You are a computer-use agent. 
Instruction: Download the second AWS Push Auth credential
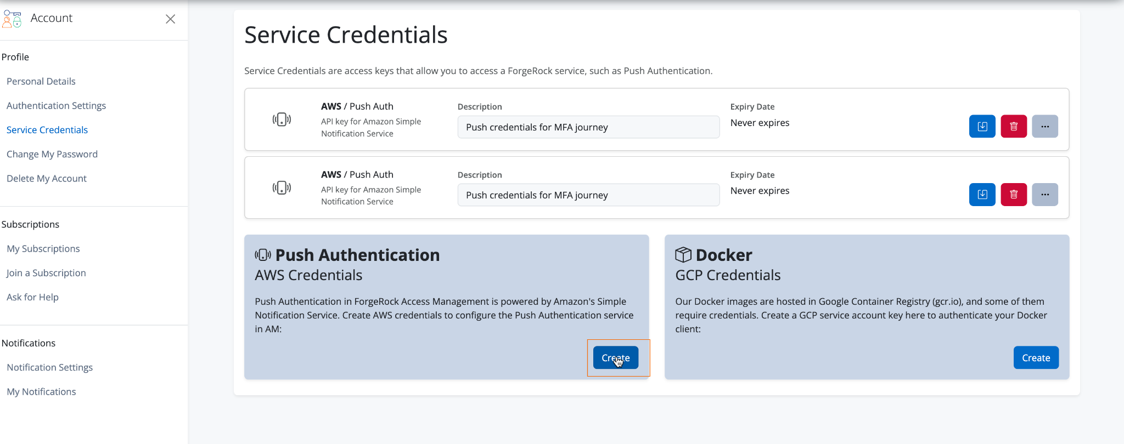click(982, 195)
